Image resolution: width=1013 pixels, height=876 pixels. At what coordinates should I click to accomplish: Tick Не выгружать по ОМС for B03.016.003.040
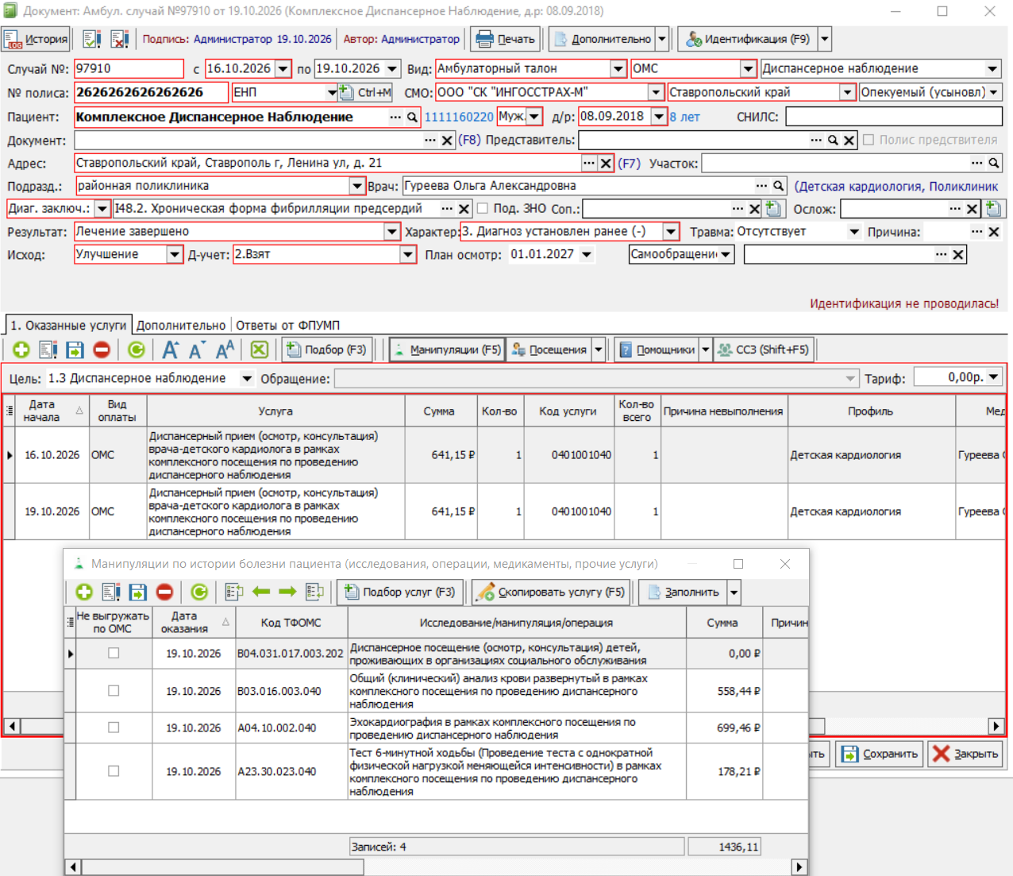114,691
